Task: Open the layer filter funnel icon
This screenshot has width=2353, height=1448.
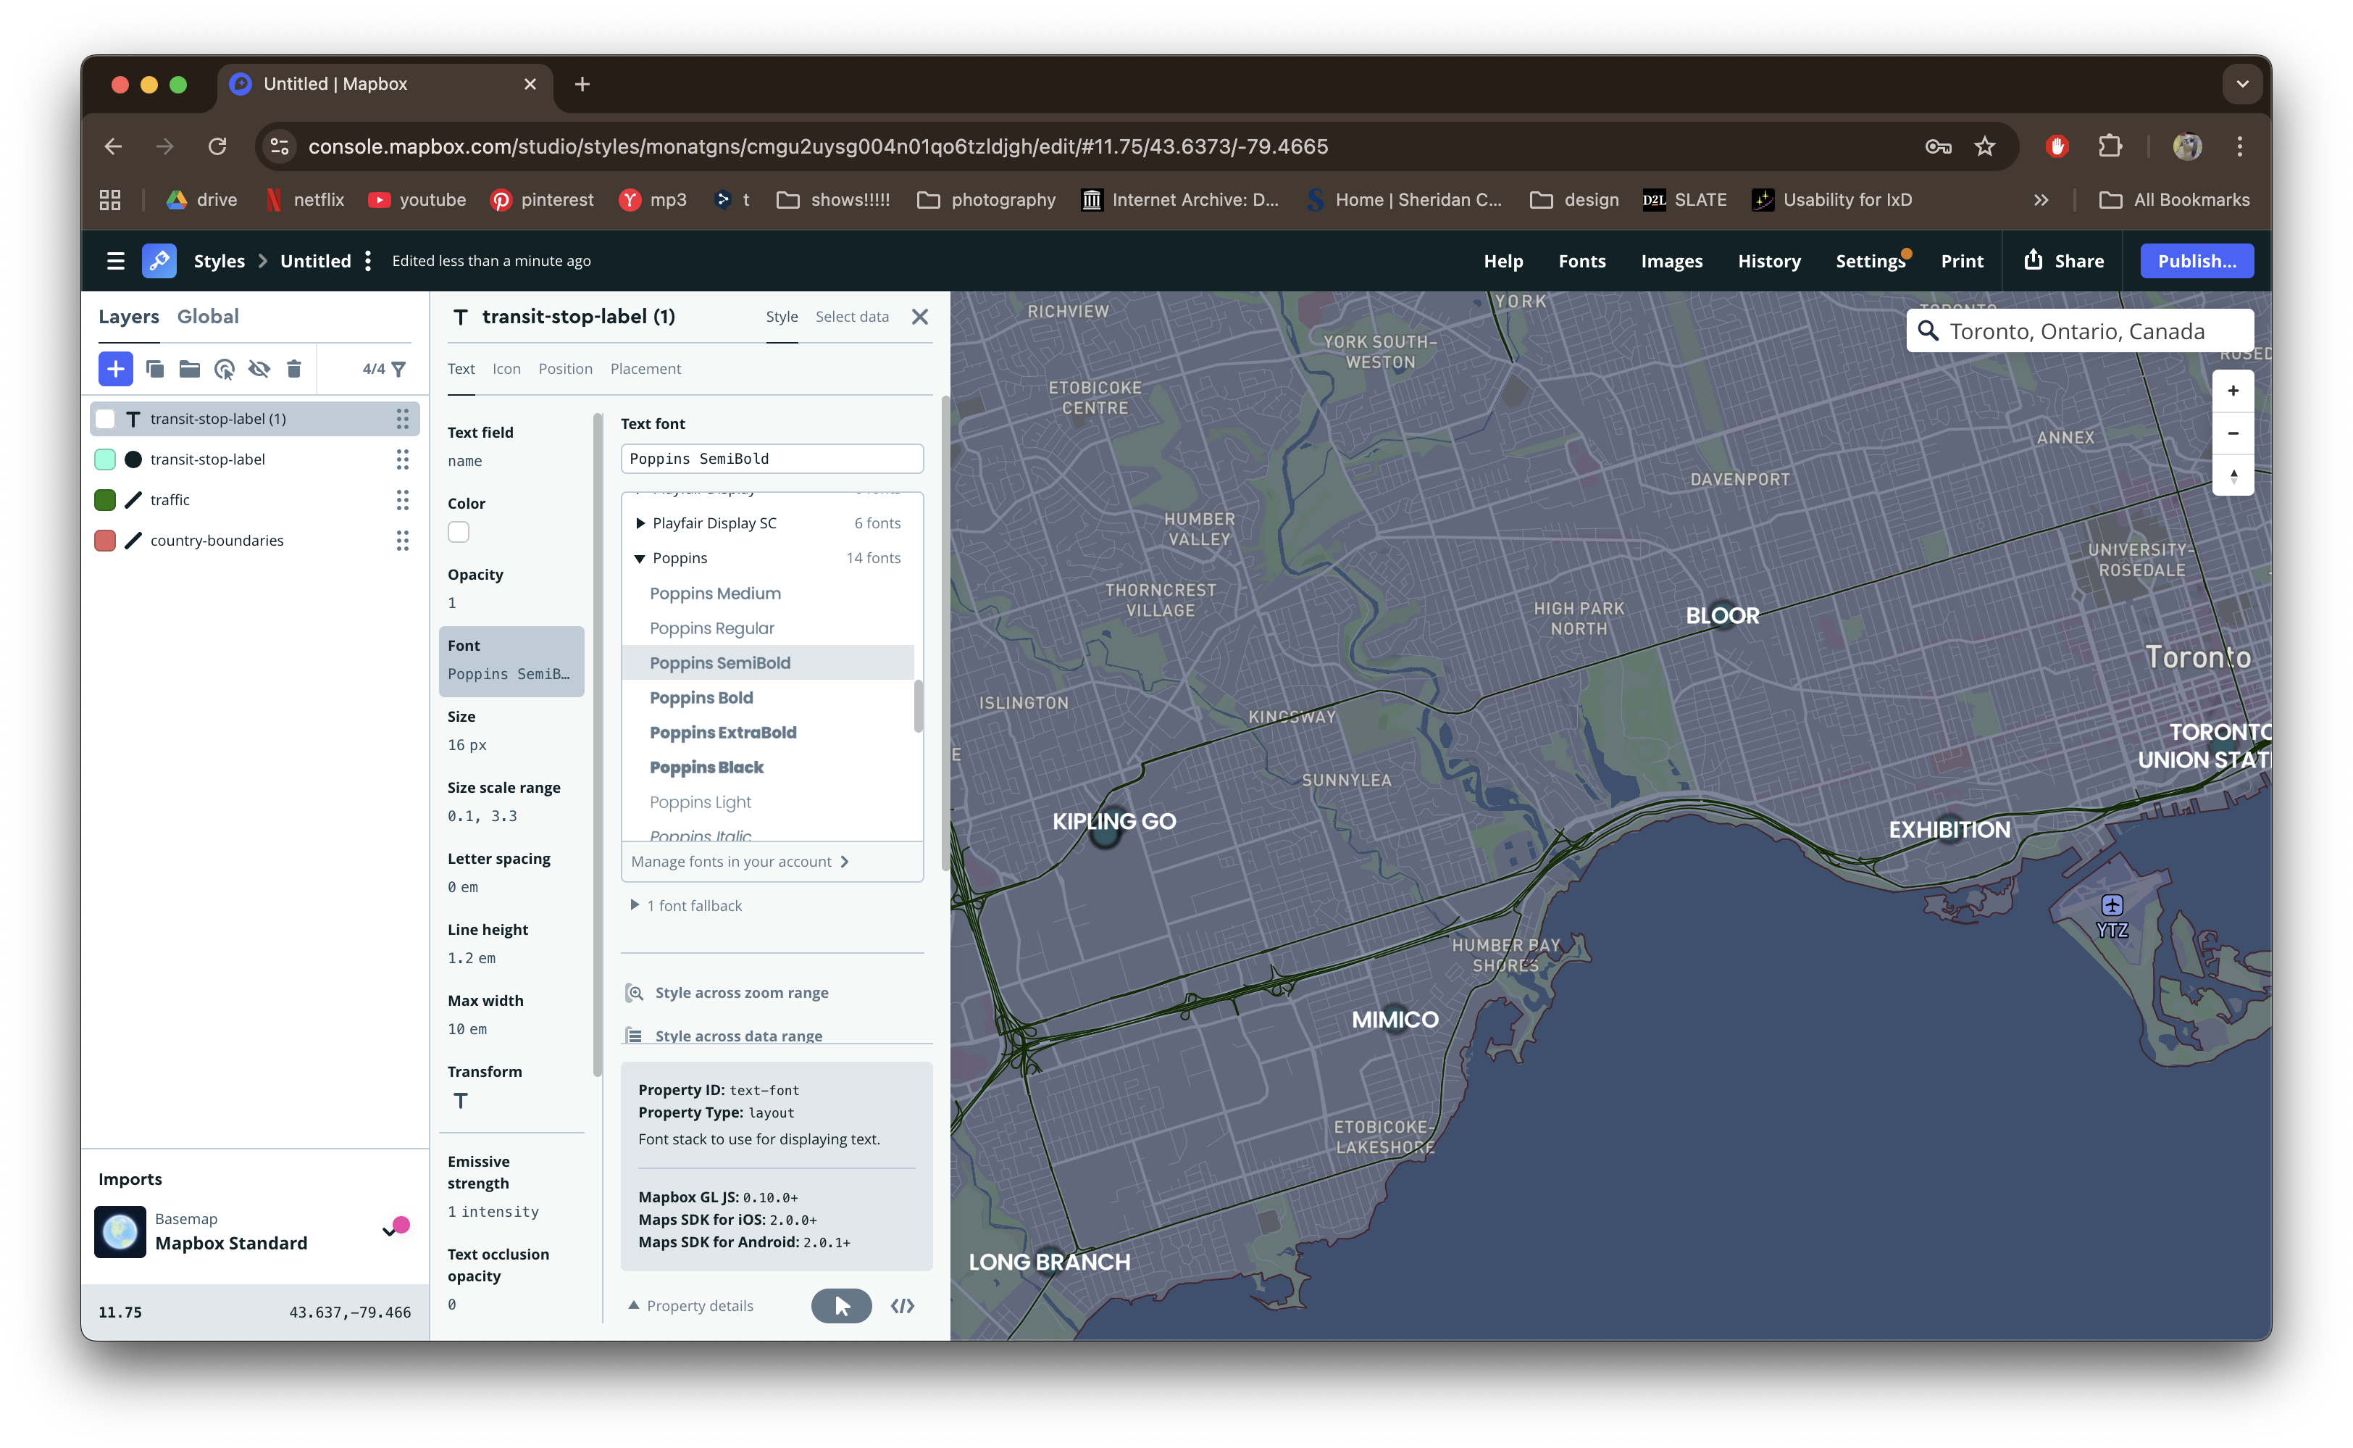Action: coord(399,369)
